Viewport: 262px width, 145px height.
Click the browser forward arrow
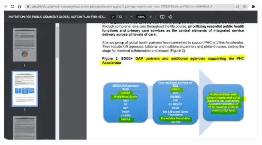point(5,6)
